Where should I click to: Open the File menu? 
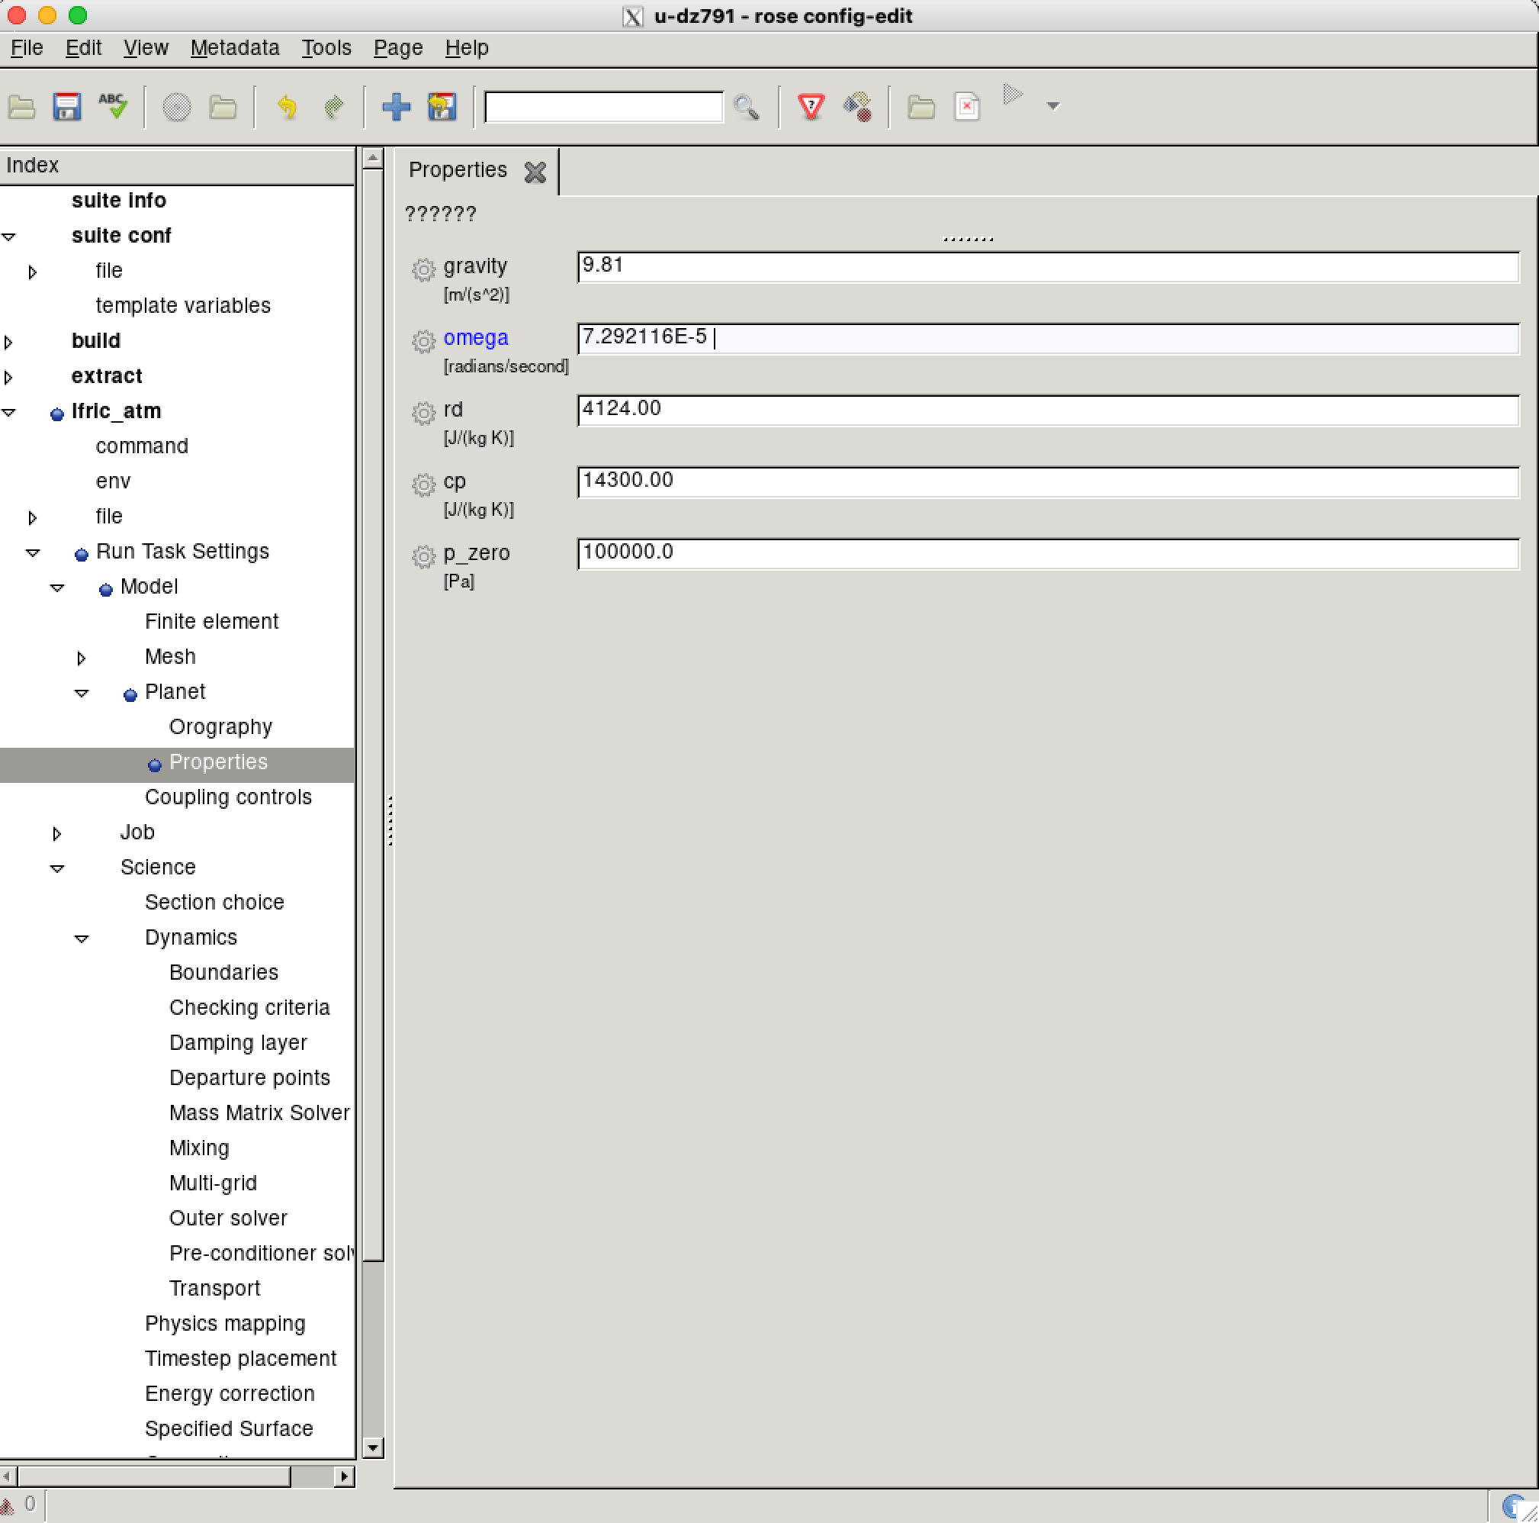coord(26,48)
